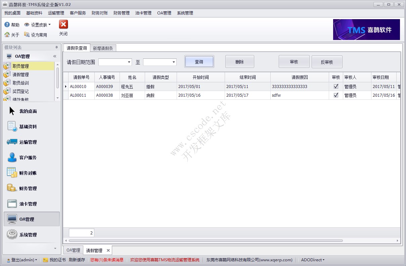This screenshot has width=406, height=266.
Task: Open the 财务管理 menu
Action: (x=122, y=13)
